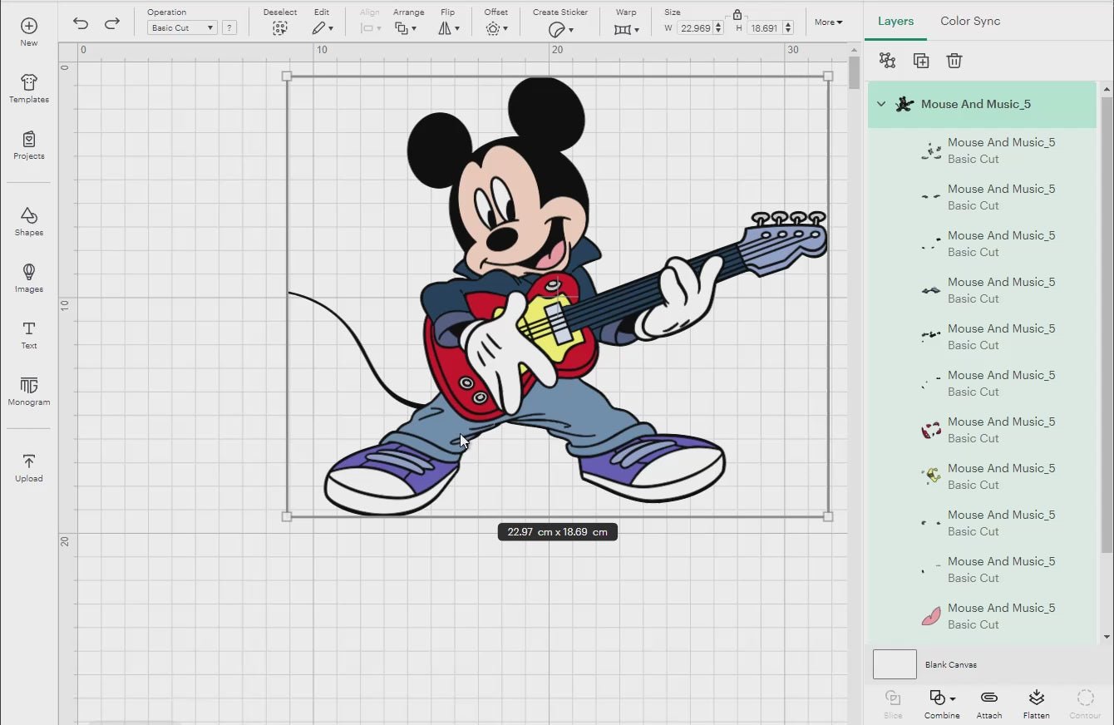Open the Shapes tool
Viewport: 1114px width, 725px height.
(28, 221)
